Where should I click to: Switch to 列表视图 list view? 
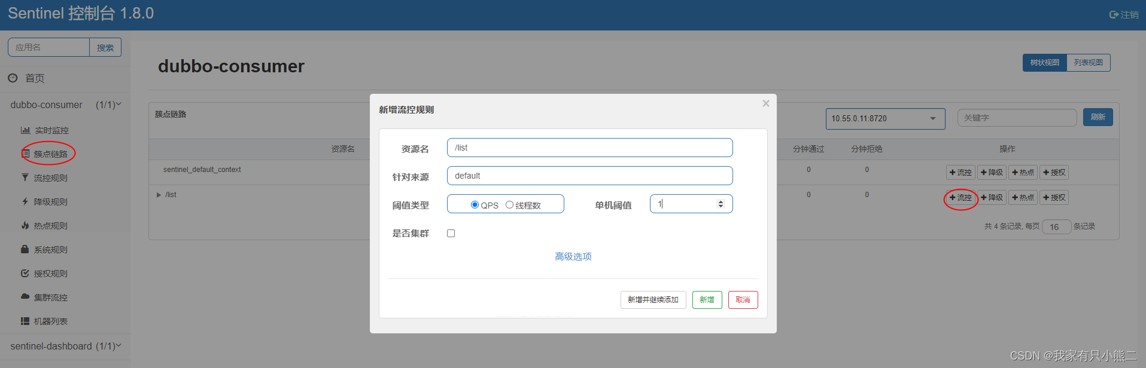click(x=1089, y=63)
